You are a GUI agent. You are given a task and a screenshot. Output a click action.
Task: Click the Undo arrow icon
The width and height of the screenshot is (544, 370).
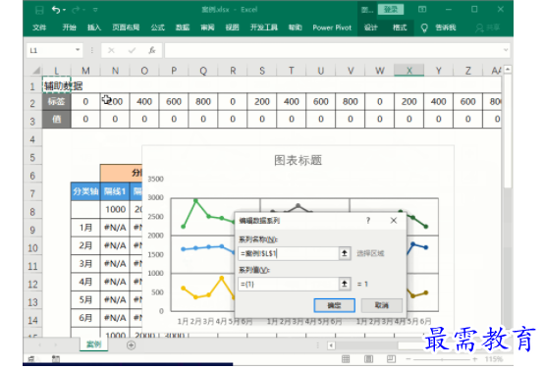click(x=56, y=10)
